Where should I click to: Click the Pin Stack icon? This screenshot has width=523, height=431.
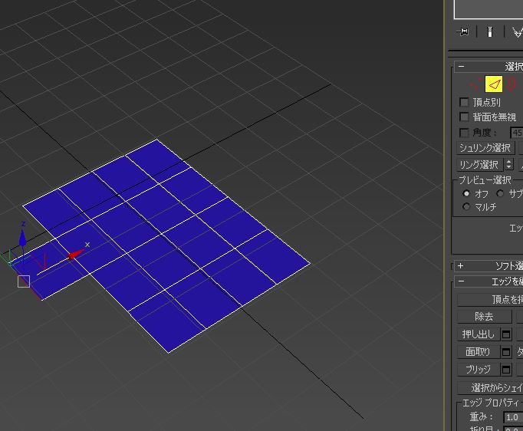coord(463,31)
